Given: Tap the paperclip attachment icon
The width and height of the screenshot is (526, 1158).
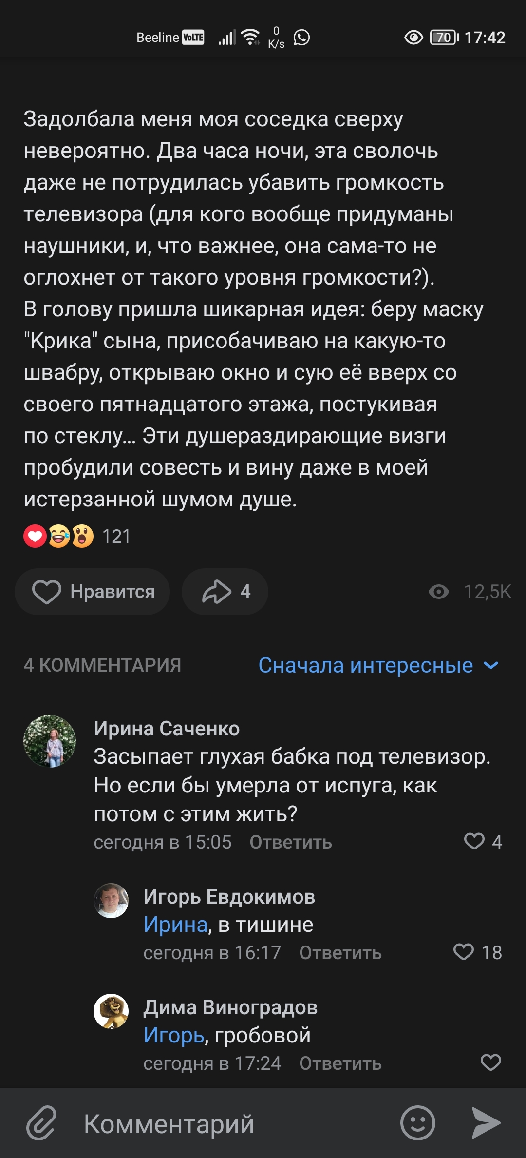Looking at the screenshot, I should point(41,1123).
